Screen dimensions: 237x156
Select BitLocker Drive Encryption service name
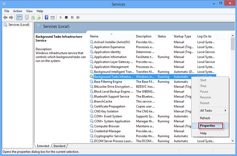coord(113,86)
